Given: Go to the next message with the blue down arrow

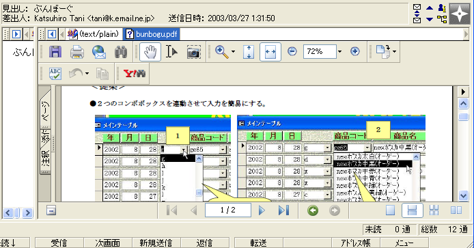Looking at the screenshot, I should (x=430, y=19).
